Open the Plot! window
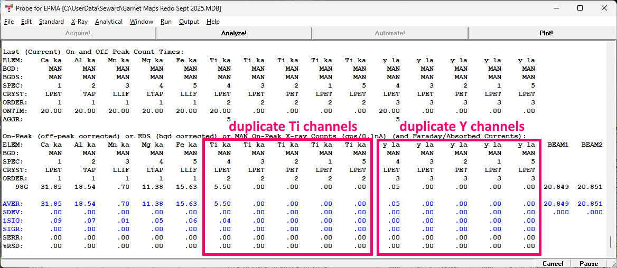617x268 pixels. [546, 33]
